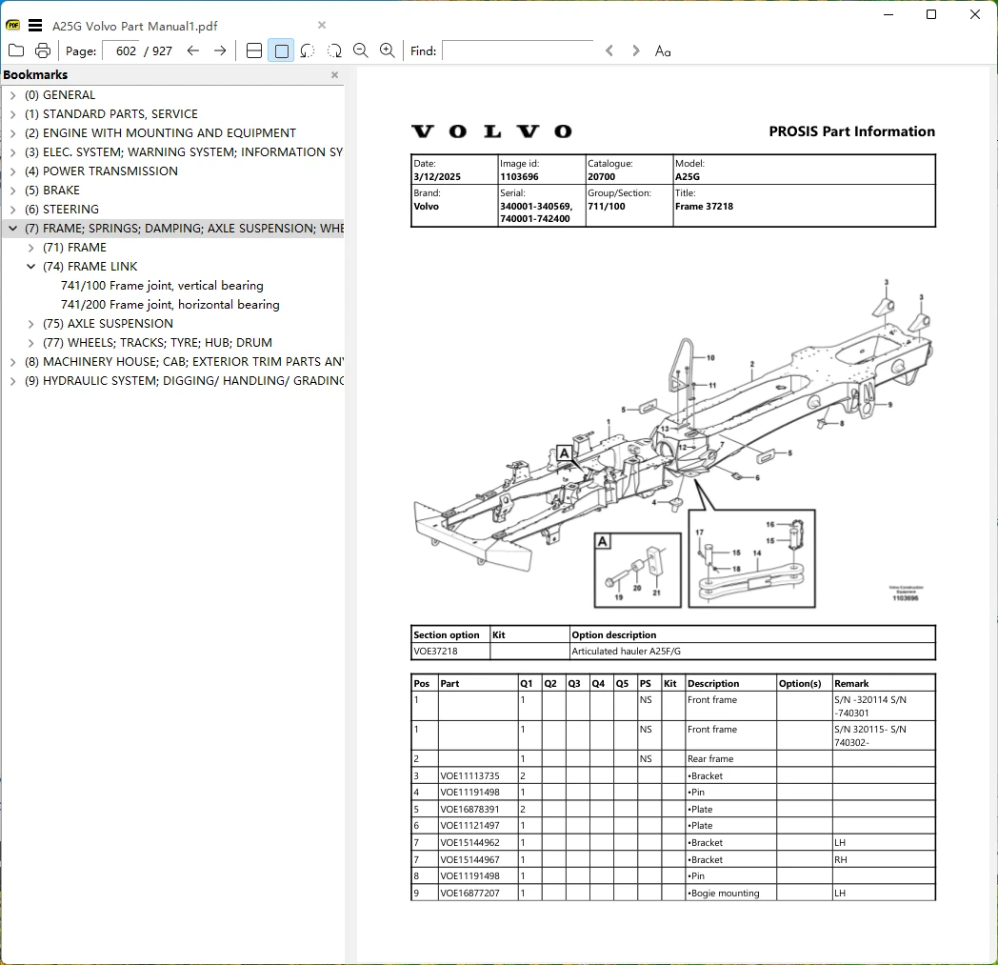This screenshot has height=965, width=998.
Task: Click the Frame 37218 title text
Action: 704,206
